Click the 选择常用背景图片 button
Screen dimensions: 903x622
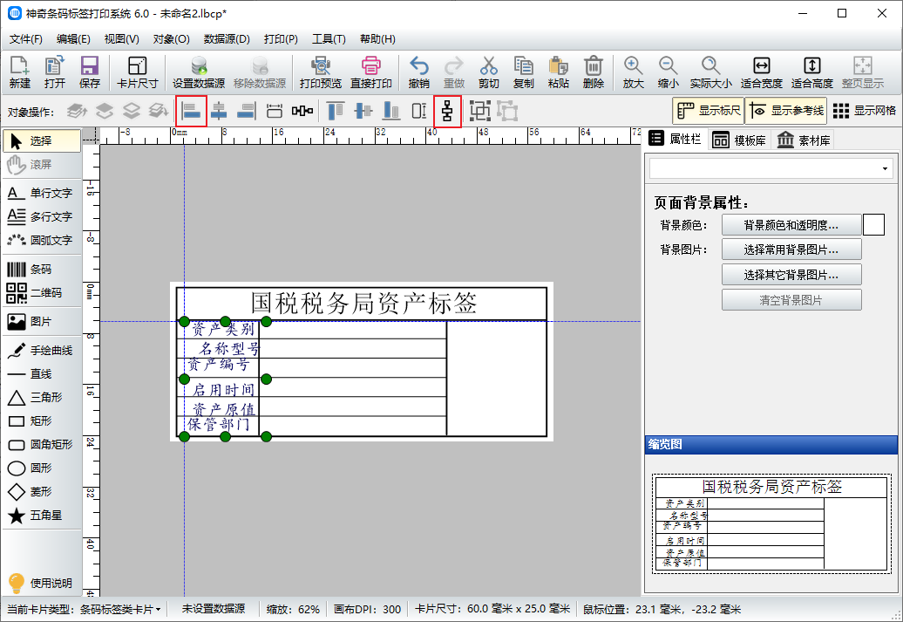tap(791, 250)
